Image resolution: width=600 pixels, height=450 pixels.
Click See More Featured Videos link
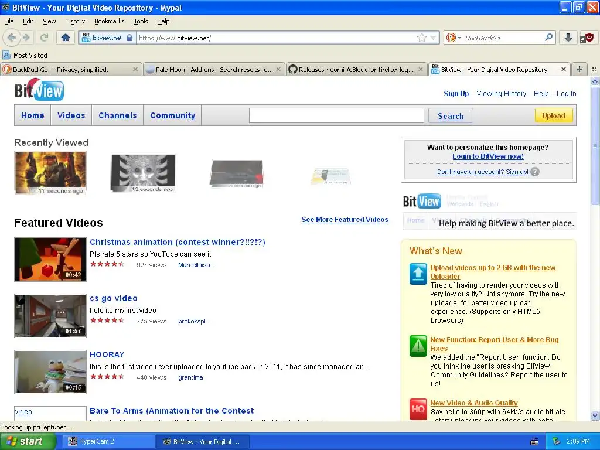point(345,219)
